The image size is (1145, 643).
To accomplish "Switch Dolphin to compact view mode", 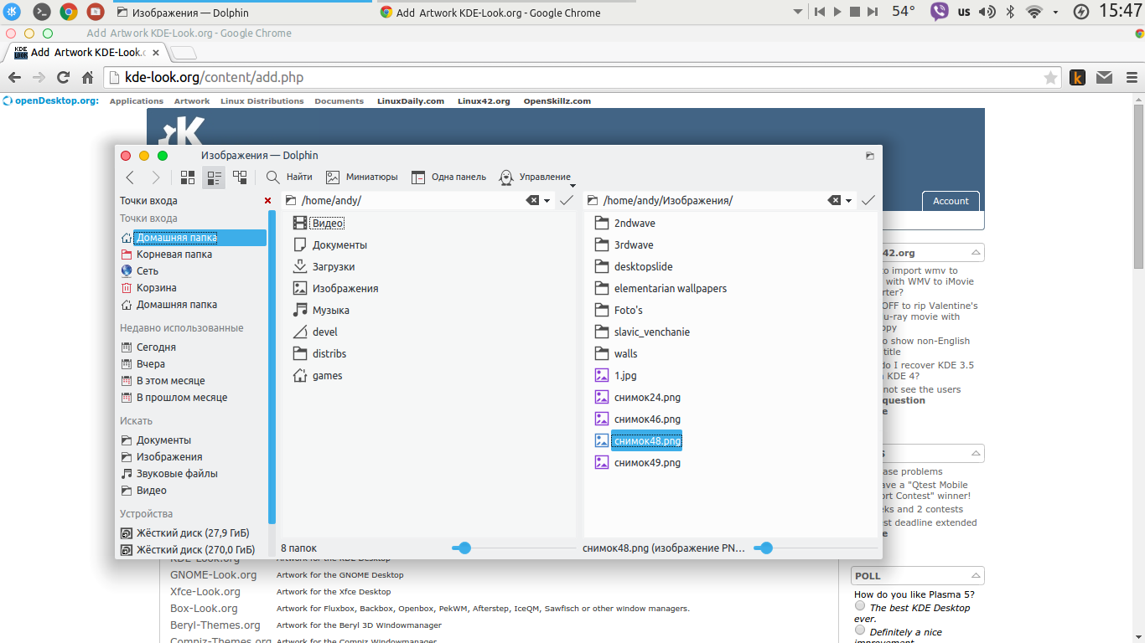I will coord(214,177).
